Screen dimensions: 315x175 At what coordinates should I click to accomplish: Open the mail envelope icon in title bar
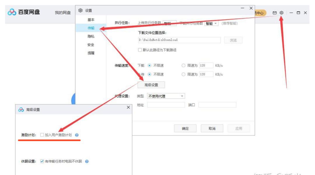click(275, 13)
